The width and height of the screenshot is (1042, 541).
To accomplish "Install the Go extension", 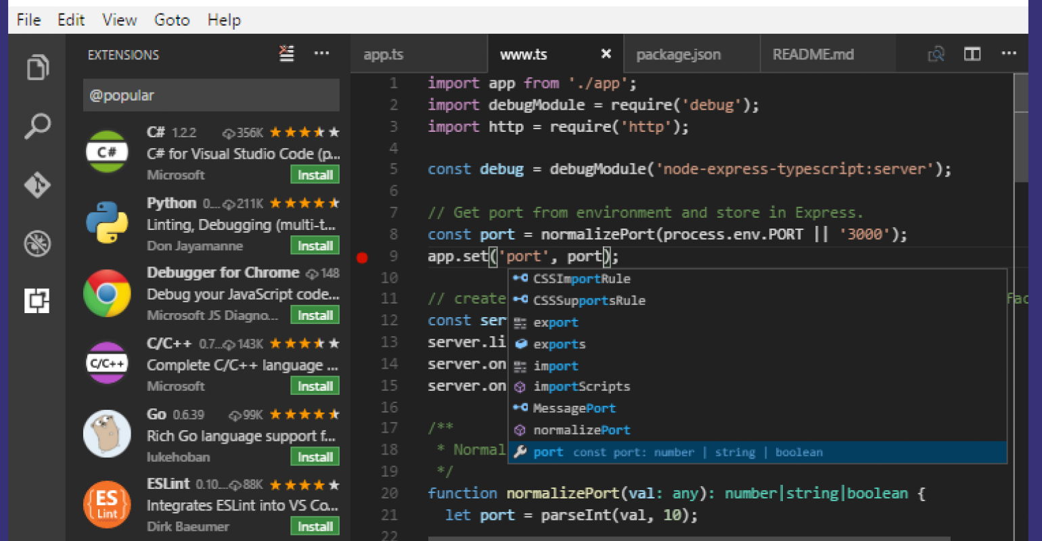I will pyautogui.click(x=315, y=457).
